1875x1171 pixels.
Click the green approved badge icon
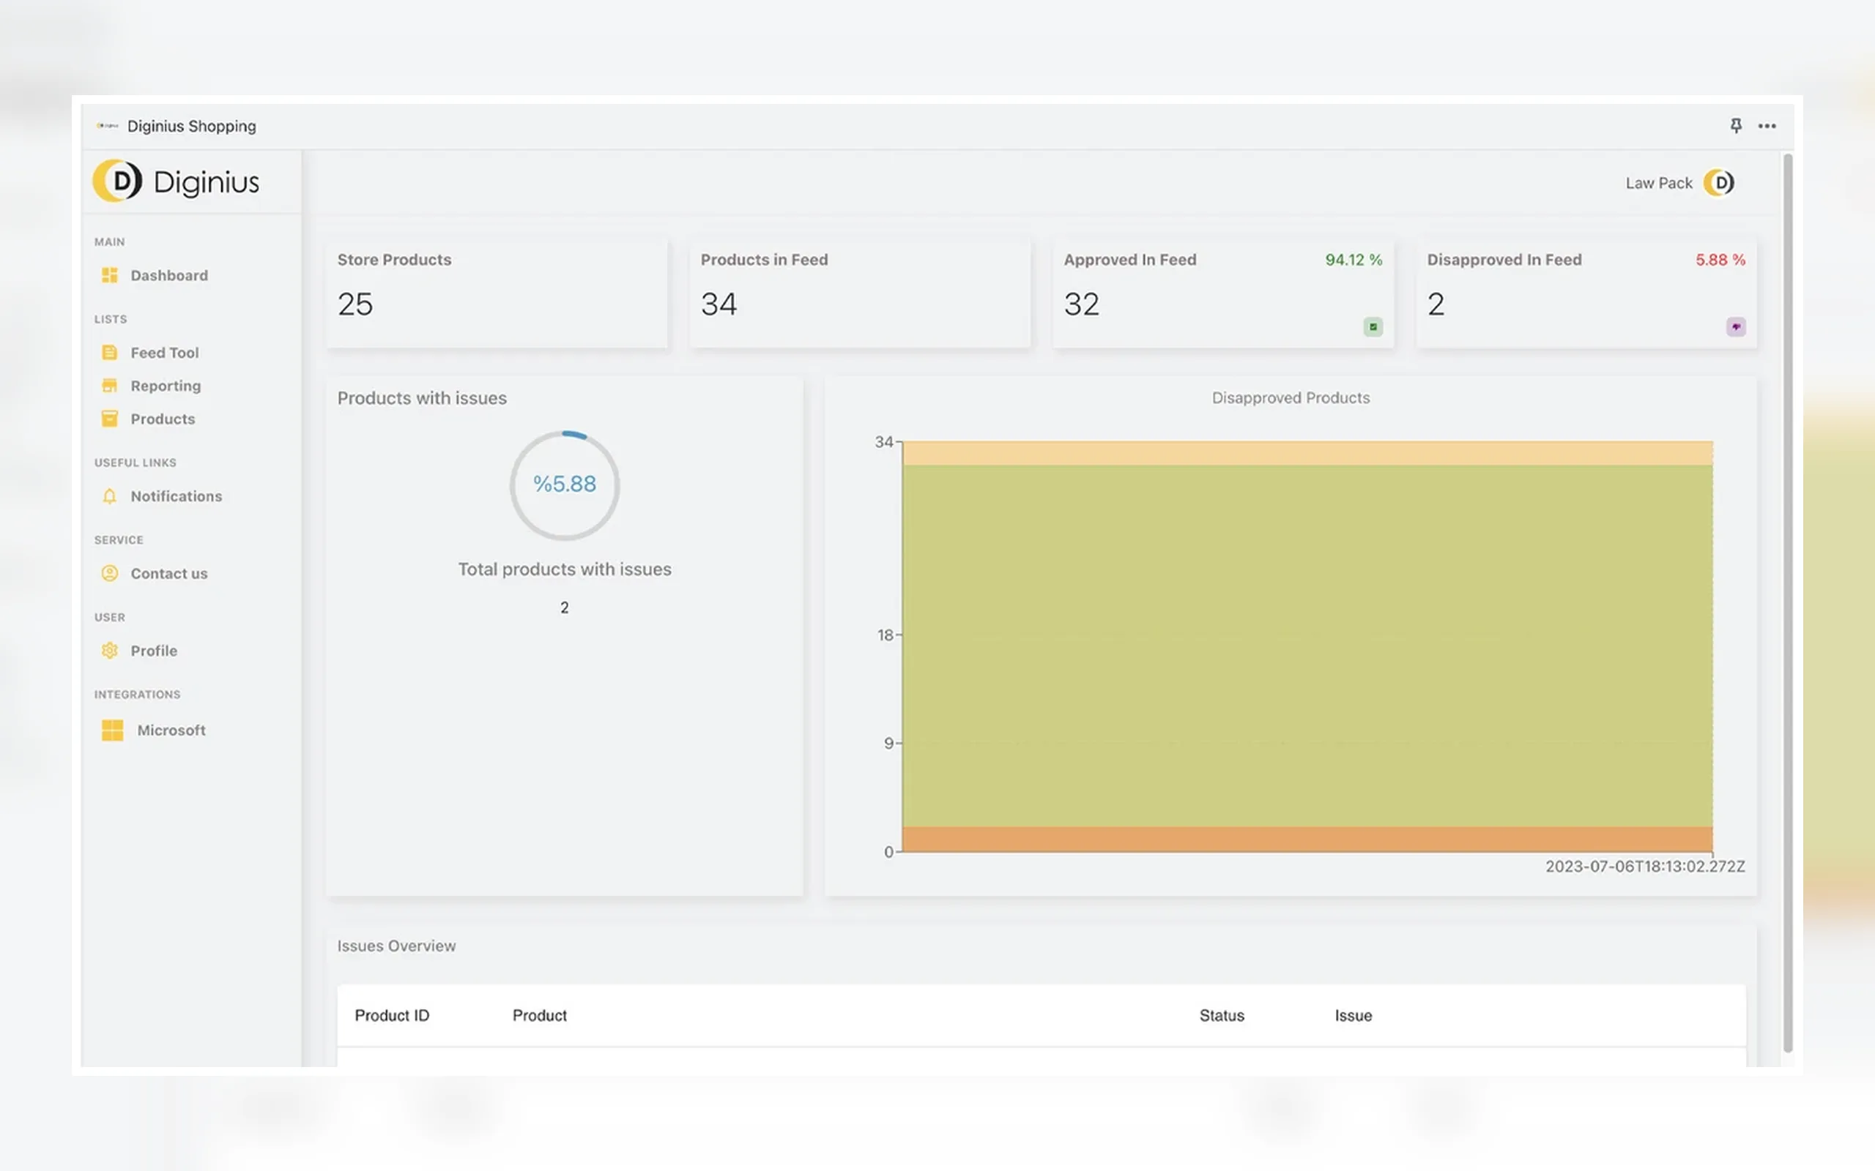pyautogui.click(x=1373, y=327)
